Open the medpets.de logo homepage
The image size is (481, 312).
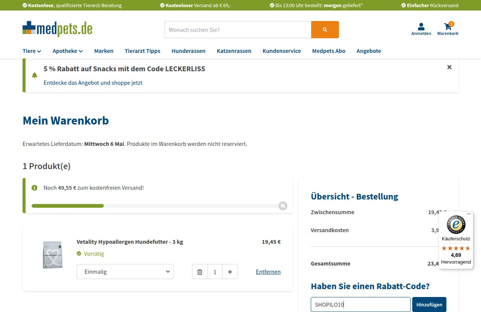tap(57, 29)
